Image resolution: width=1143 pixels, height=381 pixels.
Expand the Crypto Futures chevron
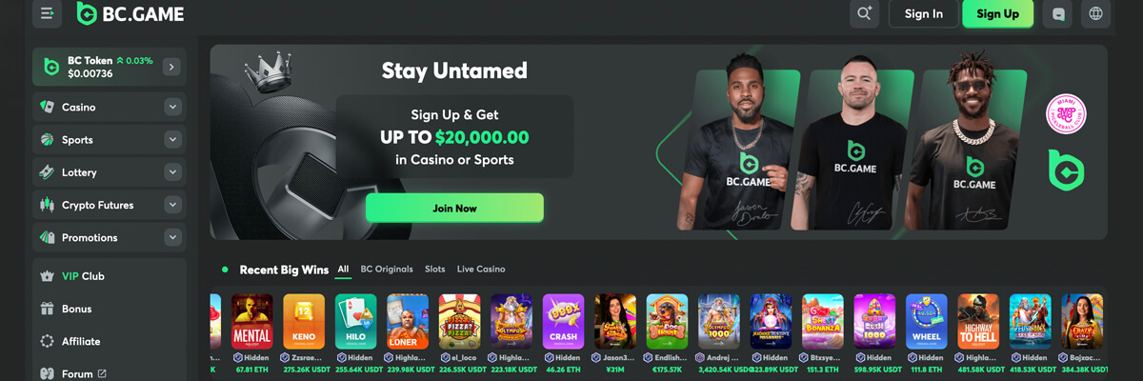click(172, 205)
